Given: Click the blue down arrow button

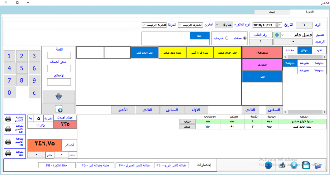Looking at the screenshot, I should tap(59, 97).
